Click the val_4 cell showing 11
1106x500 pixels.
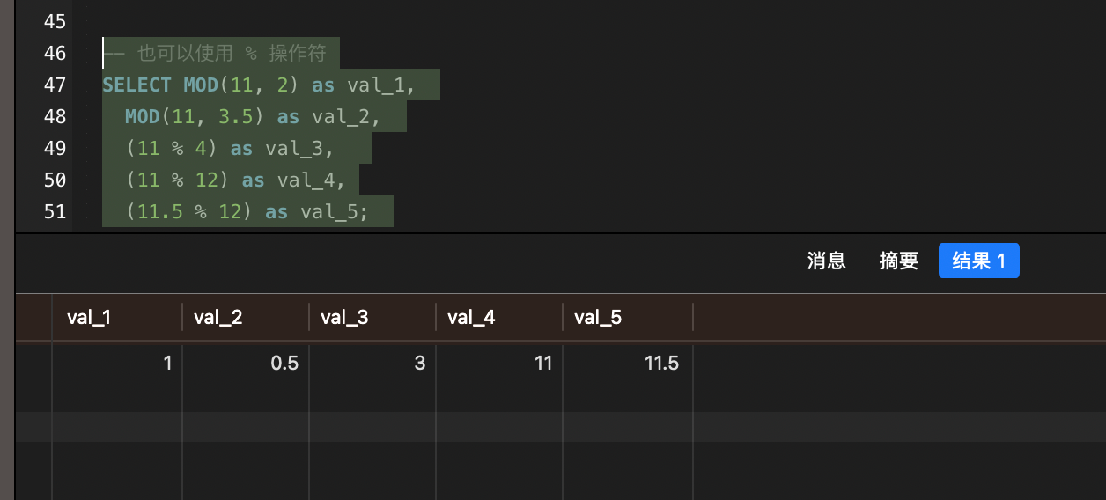pyautogui.click(x=499, y=363)
